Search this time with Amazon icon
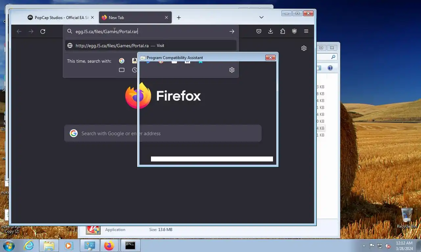The height and width of the screenshot is (252, 421). [135, 61]
